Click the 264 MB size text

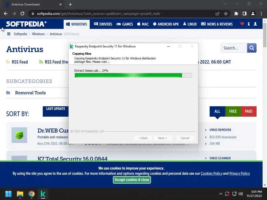click(x=215, y=144)
